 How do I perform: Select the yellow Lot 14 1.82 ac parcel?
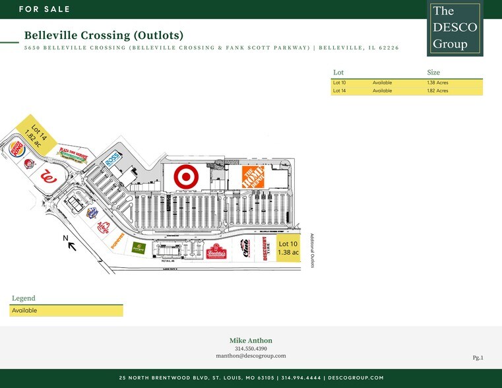pyautogui.click(x=36, y=135)
